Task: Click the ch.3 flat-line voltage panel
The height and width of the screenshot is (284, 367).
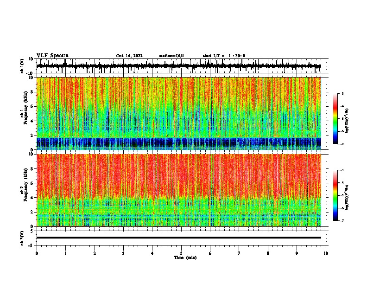Action: pyautogui.click(x=182, y=238)
